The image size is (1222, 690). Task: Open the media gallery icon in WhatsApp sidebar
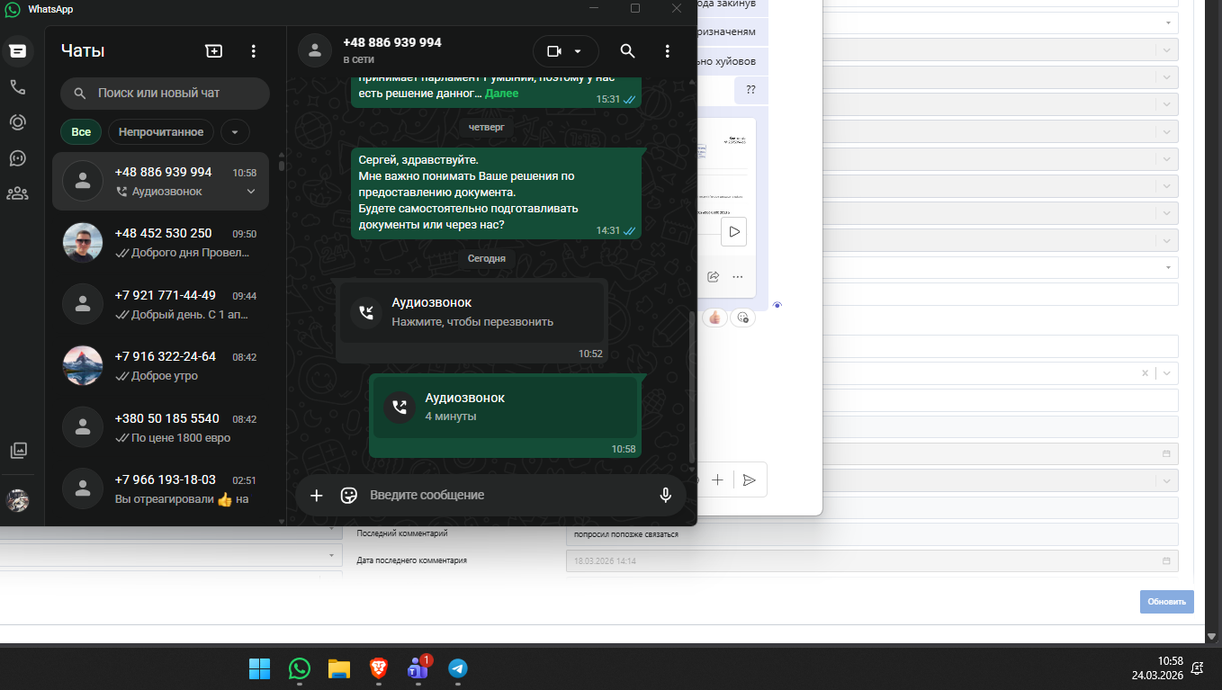point(17,450)
